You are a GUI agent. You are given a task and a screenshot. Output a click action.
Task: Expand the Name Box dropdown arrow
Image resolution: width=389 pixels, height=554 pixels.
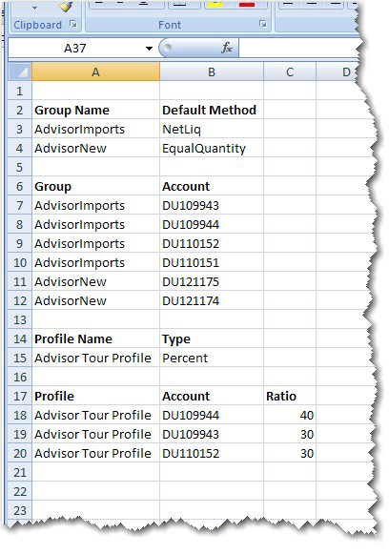149,48
